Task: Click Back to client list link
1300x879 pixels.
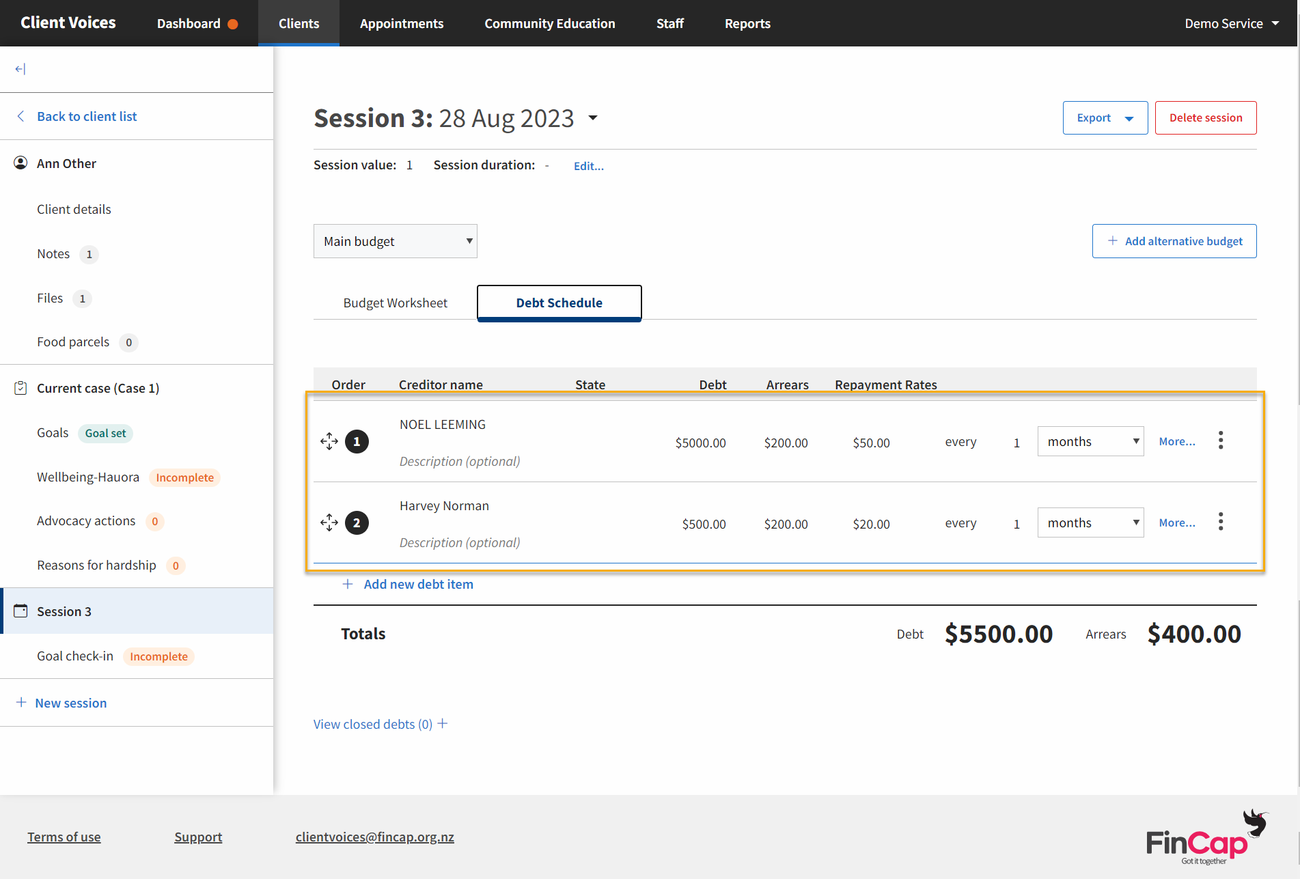Action: click(x=87, y=116)
